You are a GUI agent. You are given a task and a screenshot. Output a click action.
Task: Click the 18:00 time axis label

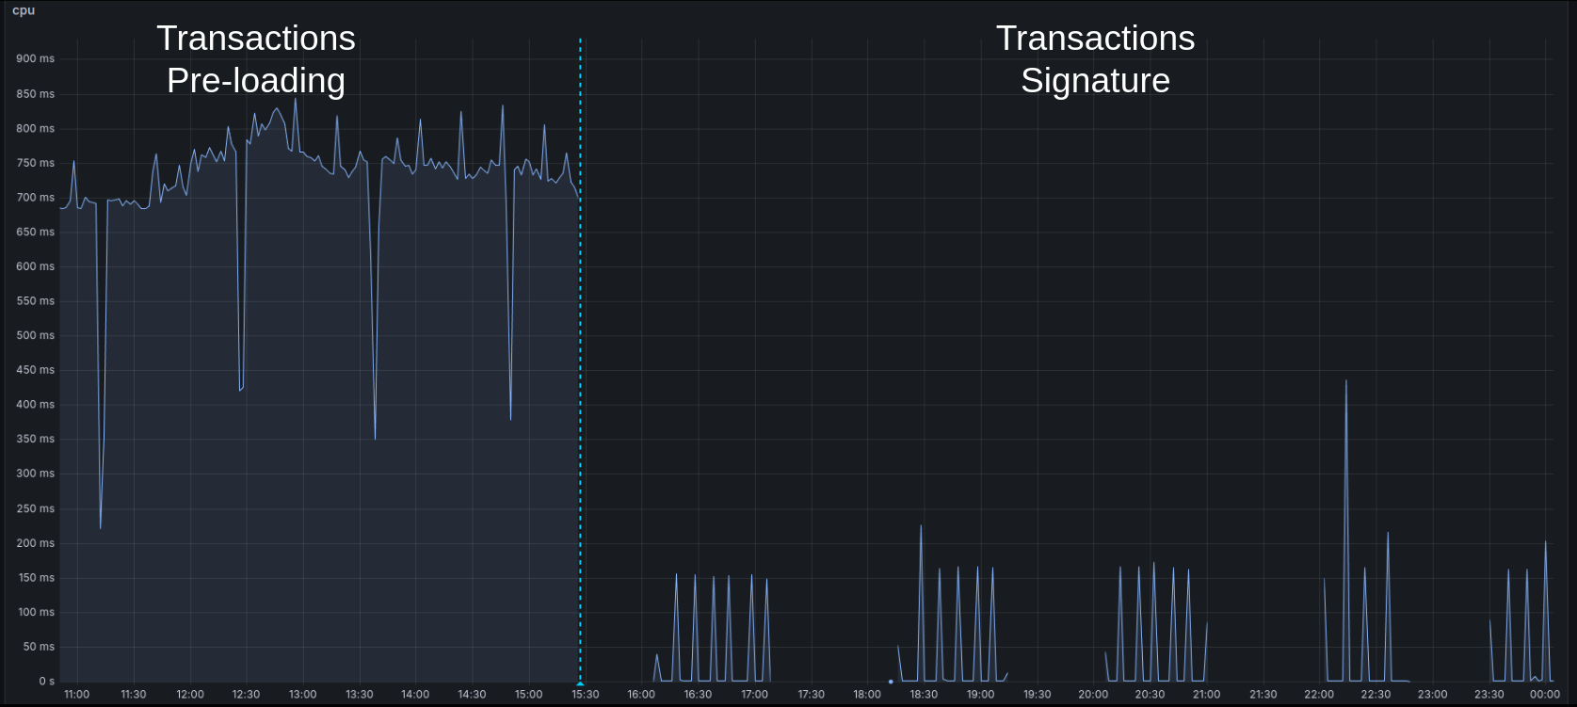pos(867,695)
